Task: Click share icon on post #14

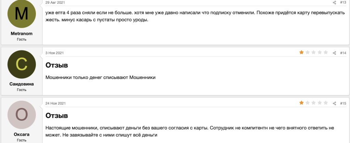Action: point(335,53)
